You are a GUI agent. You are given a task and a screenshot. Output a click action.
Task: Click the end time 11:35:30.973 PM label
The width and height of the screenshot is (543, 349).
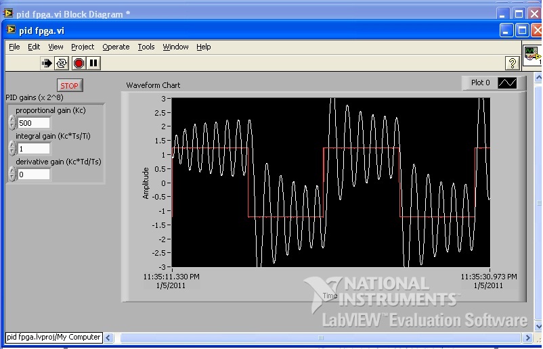point(489,277)
